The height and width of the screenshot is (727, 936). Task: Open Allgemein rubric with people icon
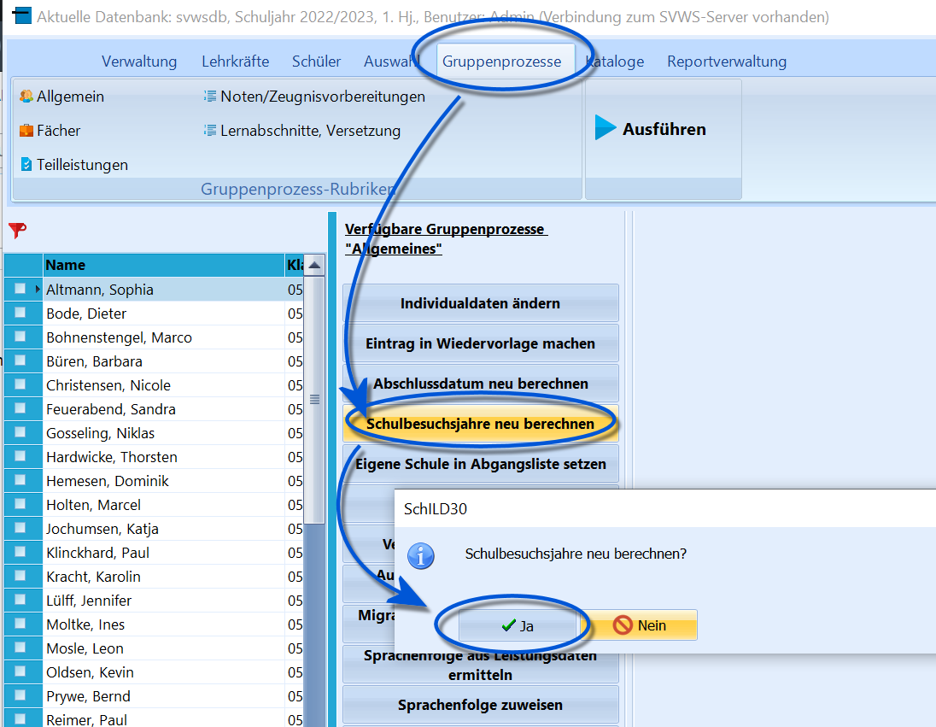point(26,97)
